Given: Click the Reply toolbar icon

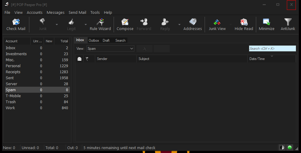Looking at the screenshot, I should (x=165, y=22).
